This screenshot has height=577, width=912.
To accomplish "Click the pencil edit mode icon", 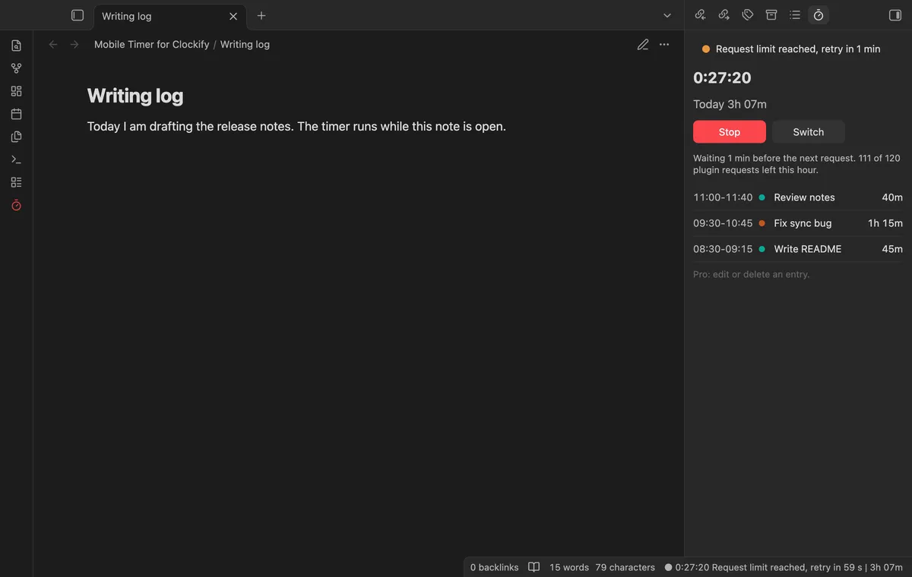I will click(x=643, y=45).
